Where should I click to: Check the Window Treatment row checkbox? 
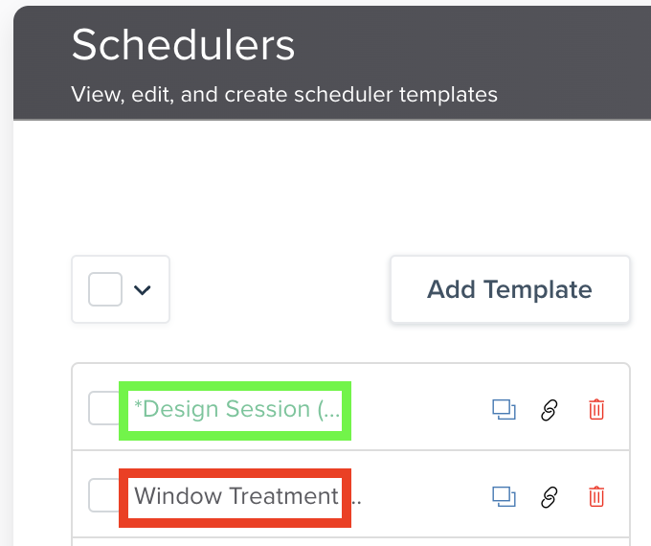(x=103, y=496)
